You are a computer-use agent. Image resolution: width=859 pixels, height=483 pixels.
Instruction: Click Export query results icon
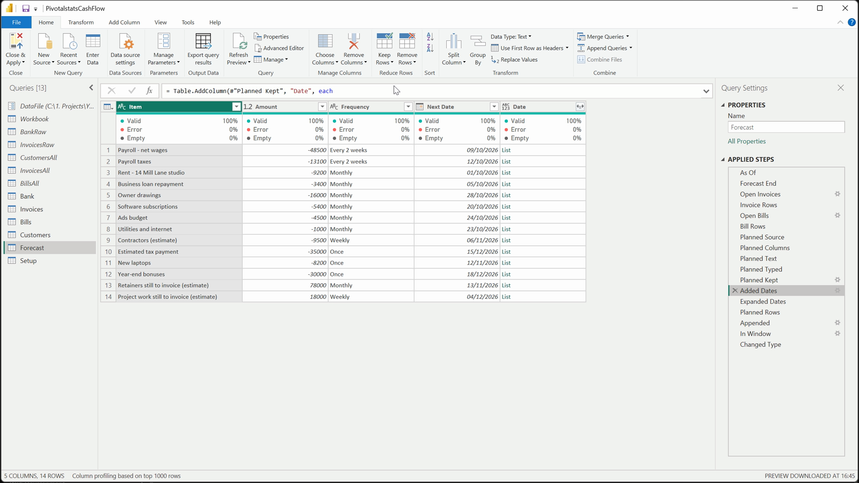click(203, 41)
